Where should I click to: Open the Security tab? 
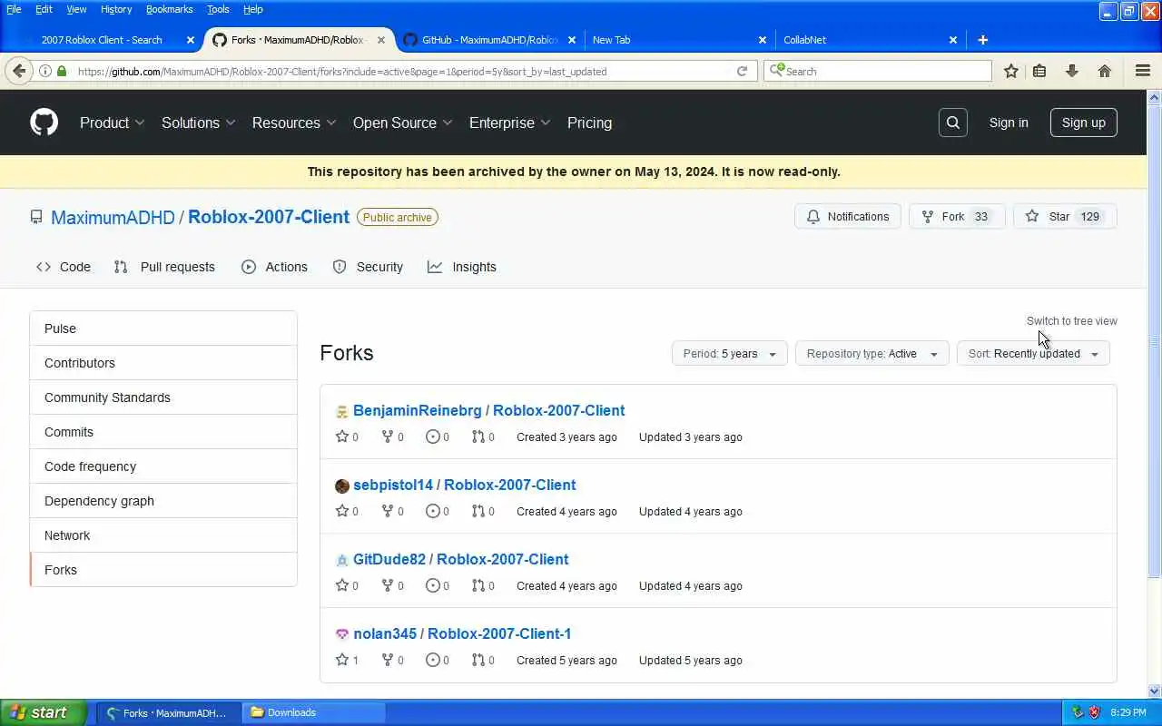point(368,267)
